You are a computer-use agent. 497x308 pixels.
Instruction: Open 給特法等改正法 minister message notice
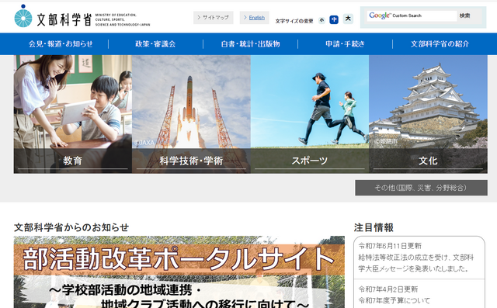tap(416, 263)
